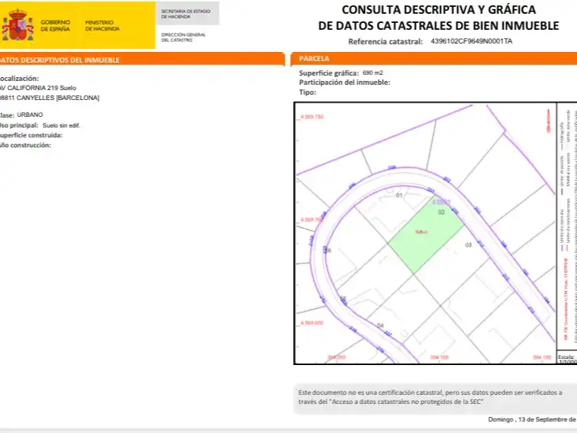The width and height of the screenshot is (577, 433).
Task: Click the 'Suelo' label inside green parcel
Action: pyautogui.click(x=421, y=232)
